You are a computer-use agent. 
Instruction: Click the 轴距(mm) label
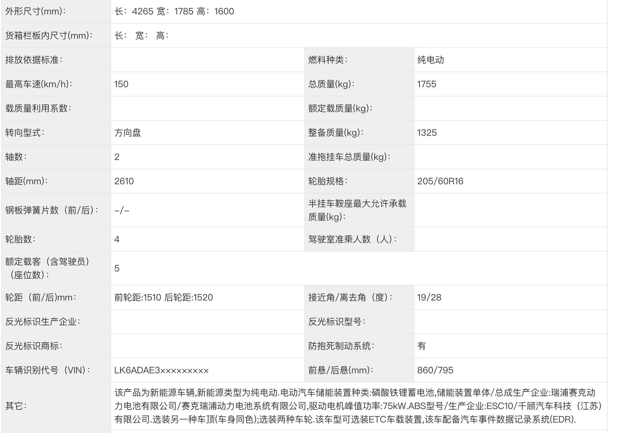pos(27,181)
